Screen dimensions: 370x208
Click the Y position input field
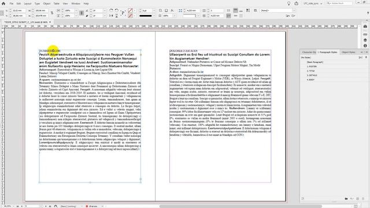19,16
